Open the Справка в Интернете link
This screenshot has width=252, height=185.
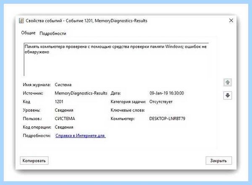pos(80,135)
